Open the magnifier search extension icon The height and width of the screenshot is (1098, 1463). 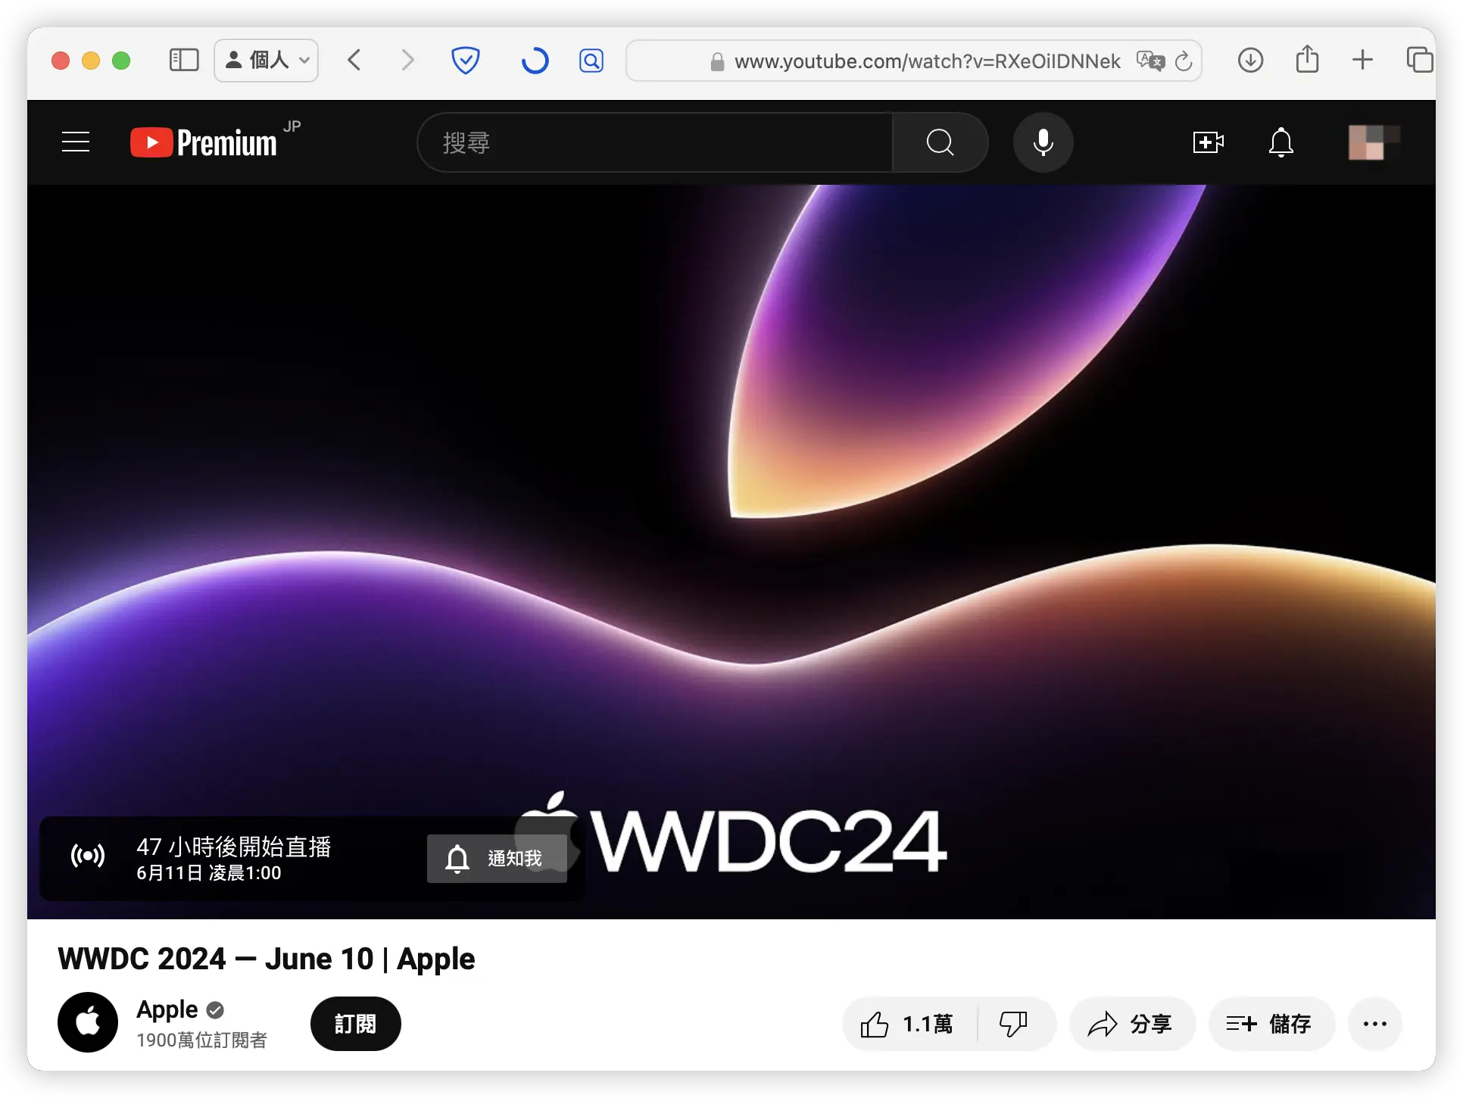click(591, 61)
